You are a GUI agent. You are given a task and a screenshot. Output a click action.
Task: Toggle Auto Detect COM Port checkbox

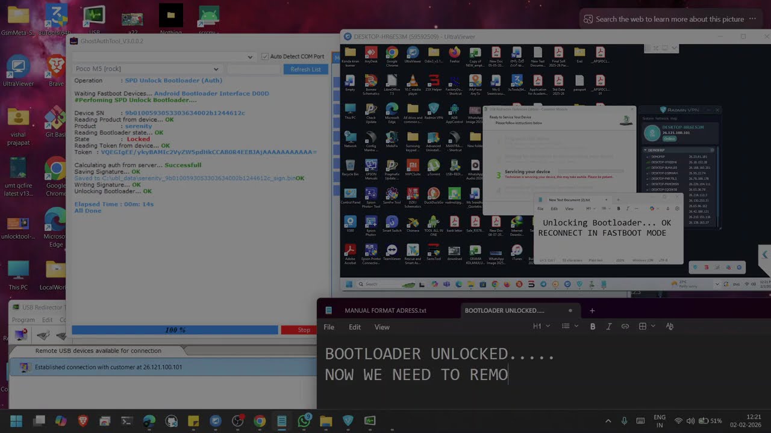click(265, 57)
